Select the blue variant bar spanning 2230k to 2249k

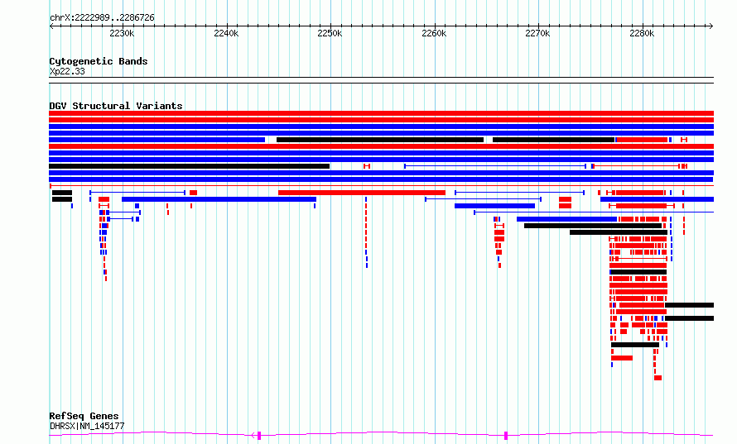pos(219,199)
